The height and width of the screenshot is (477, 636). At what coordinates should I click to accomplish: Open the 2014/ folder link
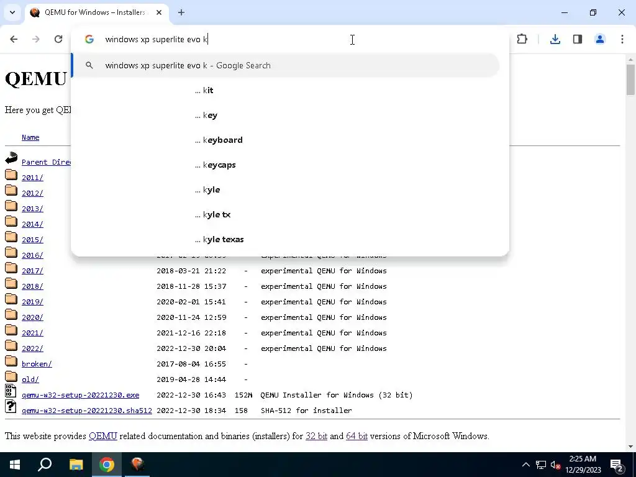(x=32, y=224)
